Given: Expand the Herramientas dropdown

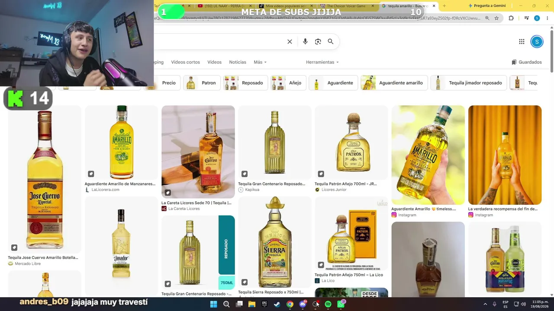Looking at the screenshot, I should point(322,62).
